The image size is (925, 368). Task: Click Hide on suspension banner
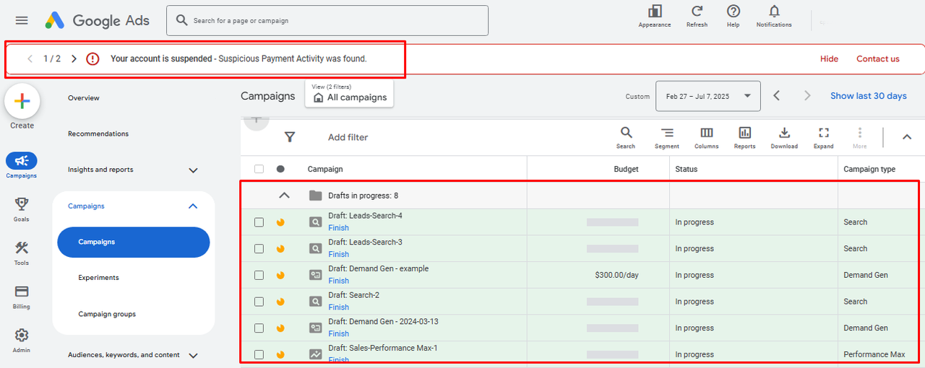click(829, 59)
